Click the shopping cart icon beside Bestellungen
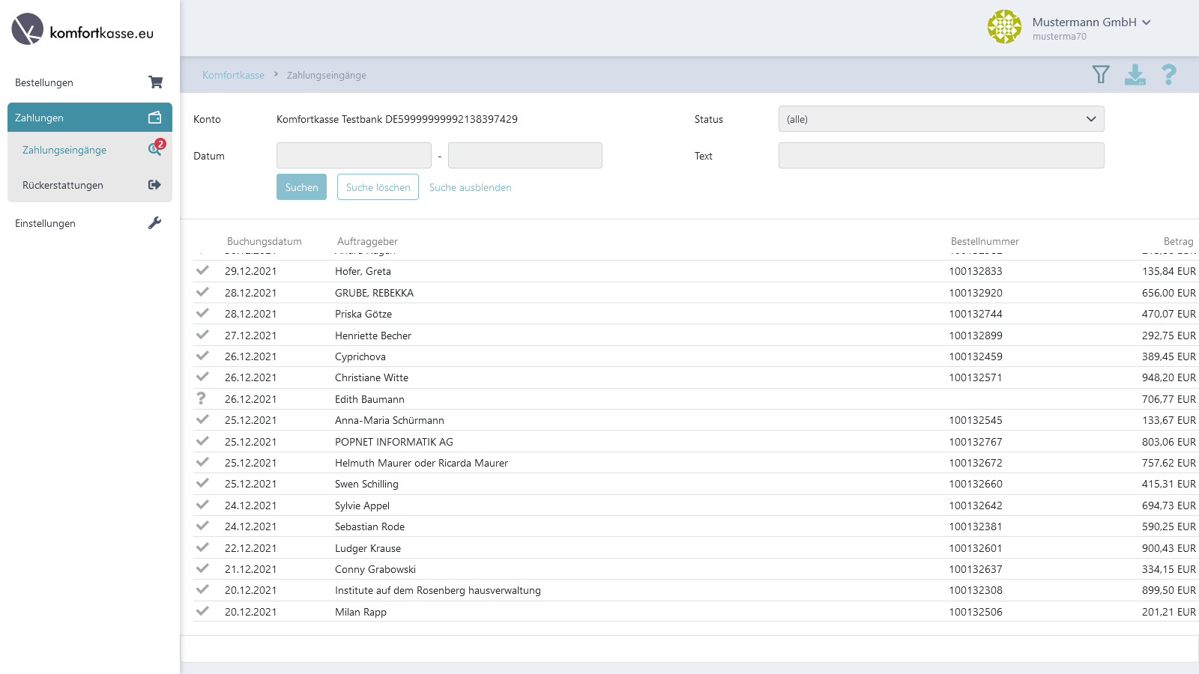 pos(155,82)
